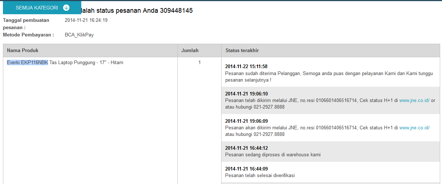Image resolution: width=442 pixels, height=184 pixels.
Task: Click the Tas Laptop Punggung product description
Action: pos(86,63)
